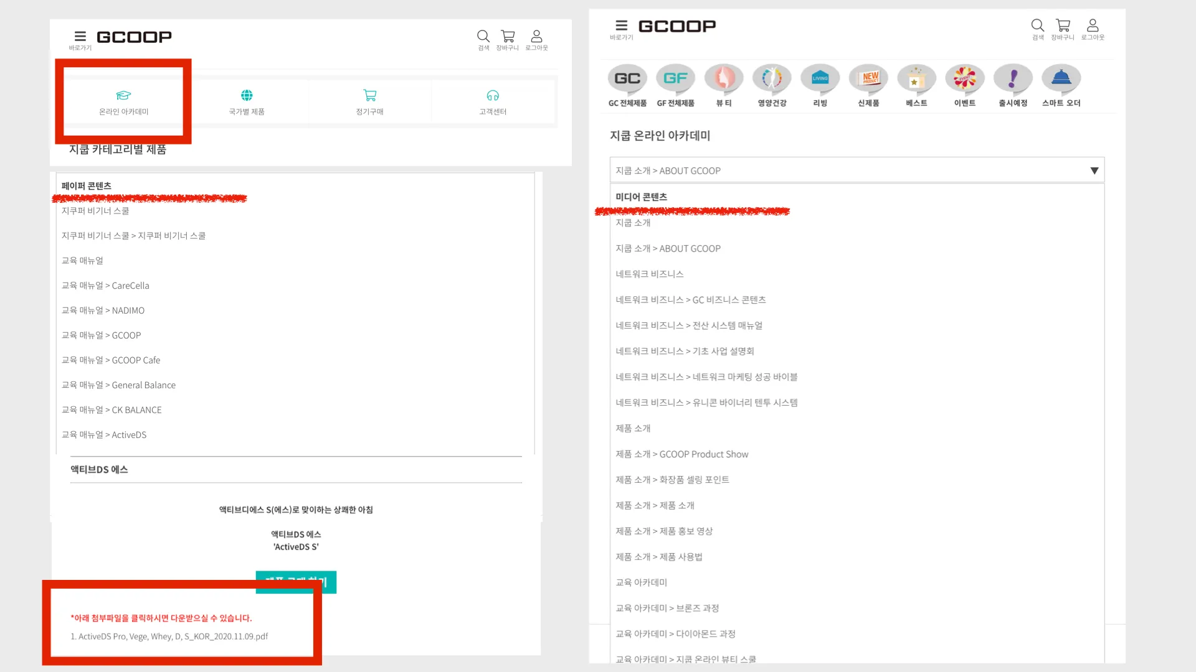Select the 스마트 오더 bell icon
Image resolution: width=1196 pixels, height=672 pixels.
pos(1061,79)
